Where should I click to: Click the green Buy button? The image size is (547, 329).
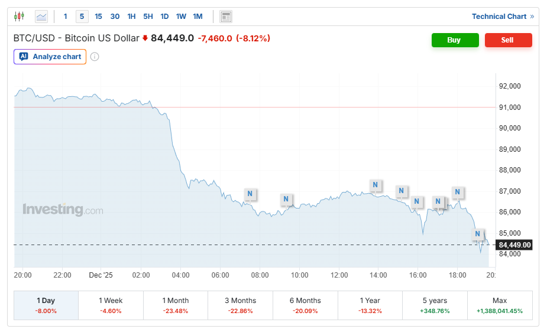tap(455, 40)
